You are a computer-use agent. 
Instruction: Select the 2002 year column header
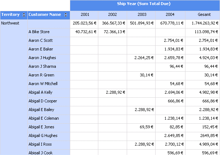click(x=112, y=15)
